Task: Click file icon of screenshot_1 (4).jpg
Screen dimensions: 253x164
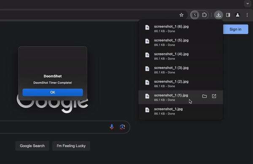Action: (147, 55)
